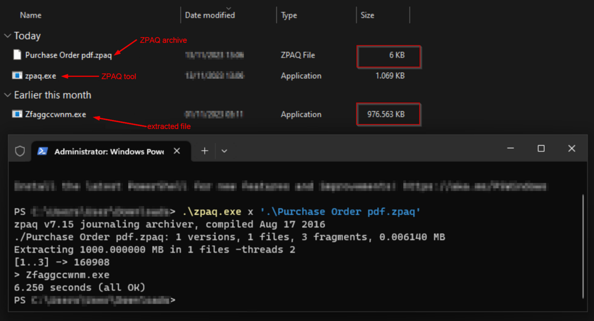
Task: Minimize the terminal window
Action: tap(510, 148)
